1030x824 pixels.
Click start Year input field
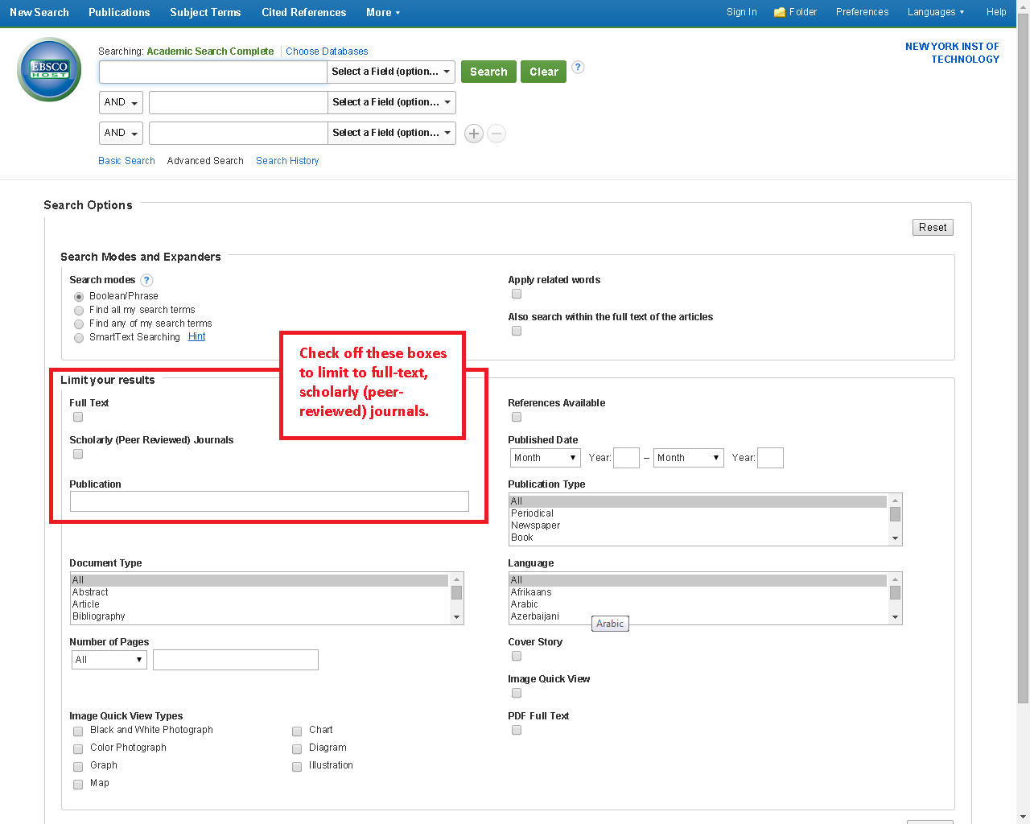click(x=626, y=458)
